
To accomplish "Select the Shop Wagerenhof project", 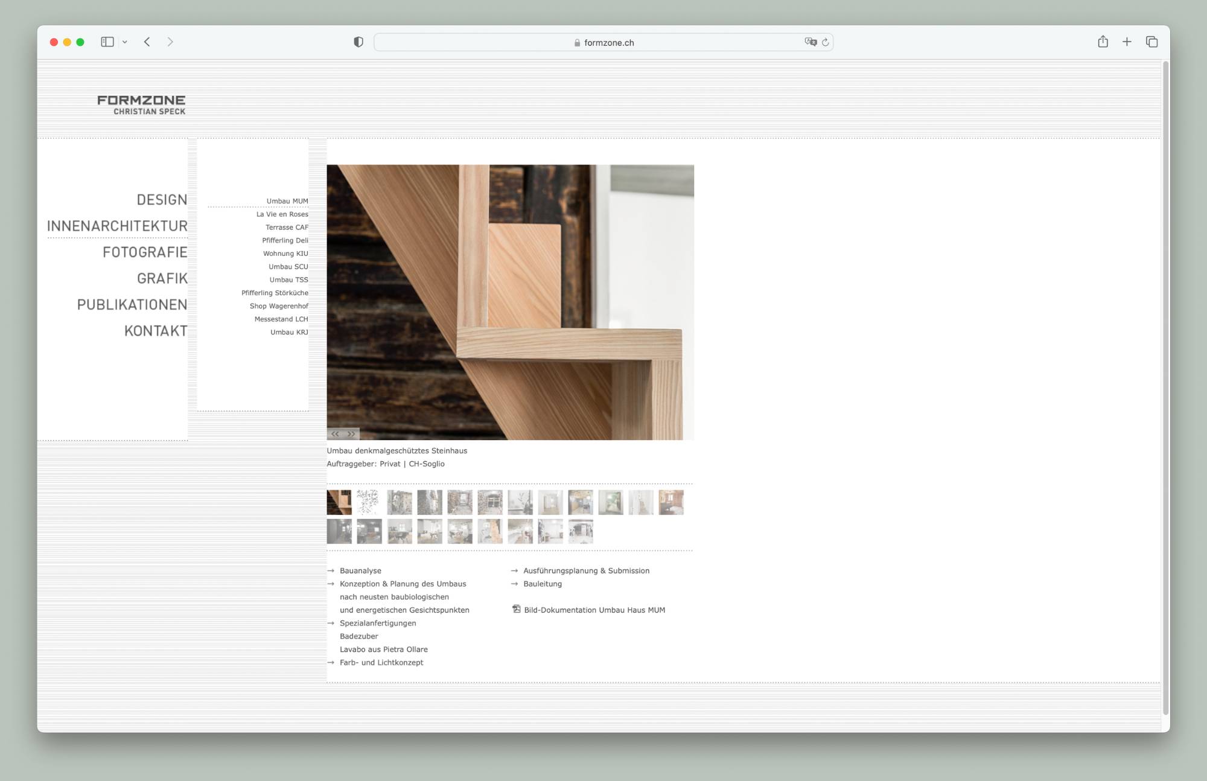I will coord(279,306).
